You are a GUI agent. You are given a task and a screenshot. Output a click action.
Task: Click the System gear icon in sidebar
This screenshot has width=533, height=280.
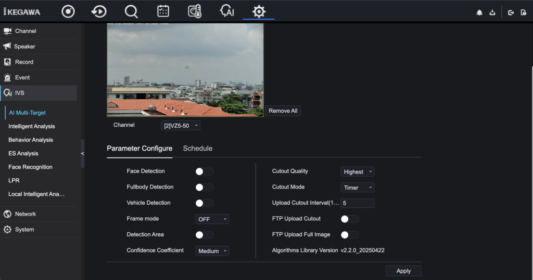pyautogui.click(x=7, y=230)
